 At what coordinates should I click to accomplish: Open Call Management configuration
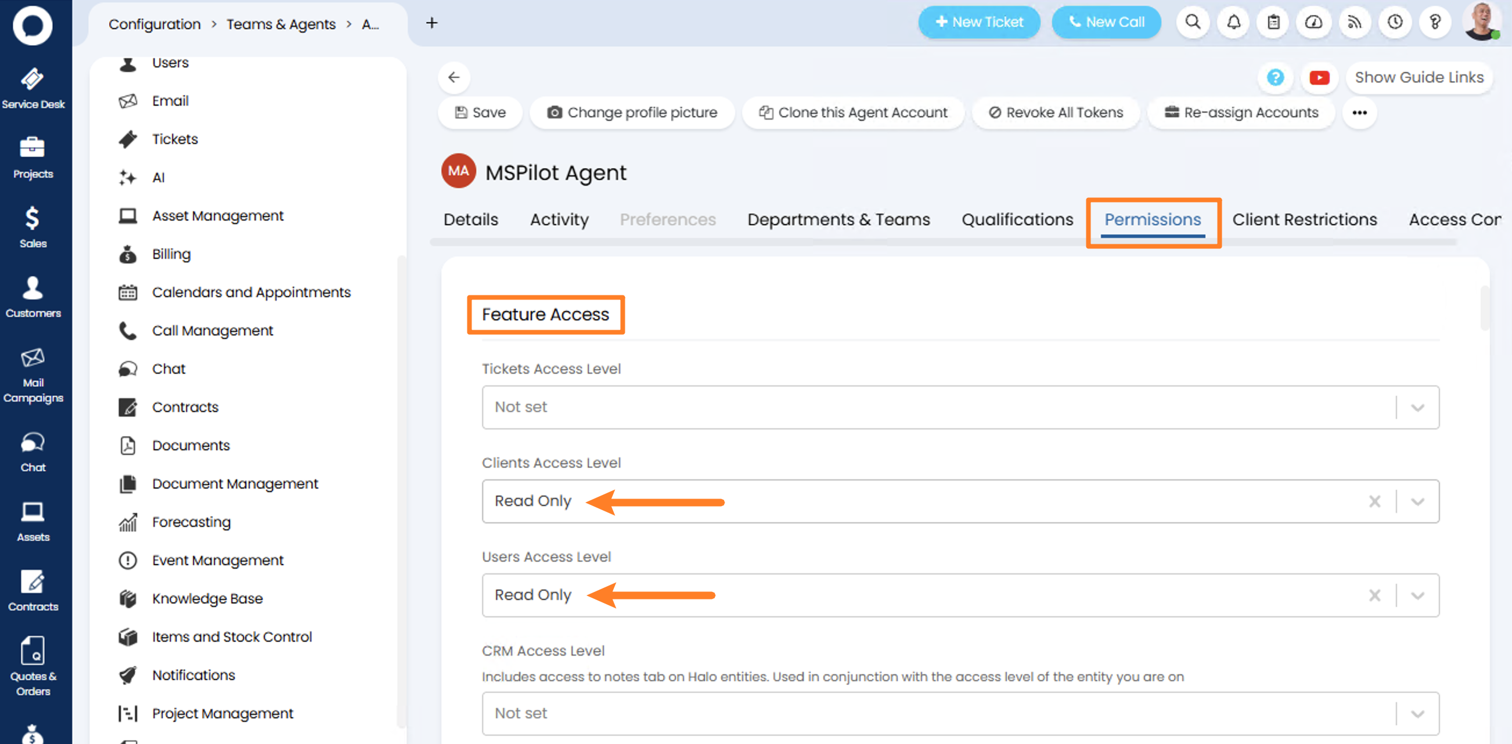[213, 330]
